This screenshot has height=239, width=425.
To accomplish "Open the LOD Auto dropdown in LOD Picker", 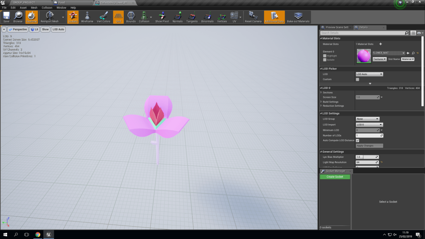I will pyautogui.click(x=369, y=74).
